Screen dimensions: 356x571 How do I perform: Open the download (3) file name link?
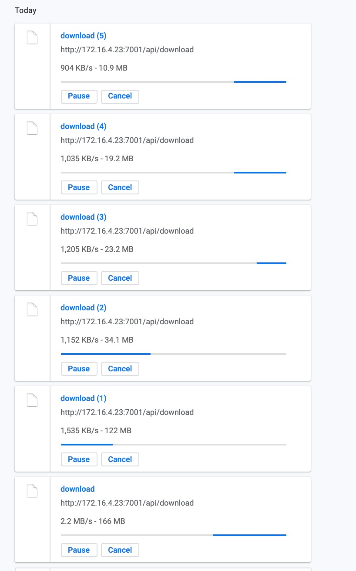83,217
